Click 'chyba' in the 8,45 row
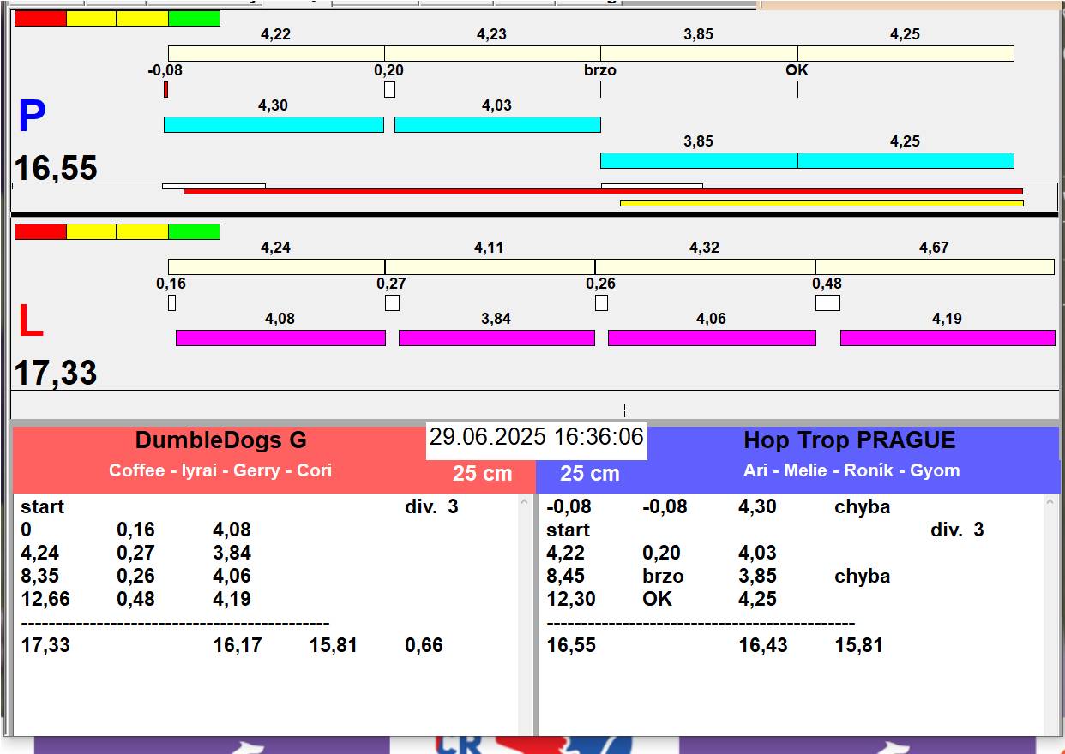The image size is (1065, 754). (863, 576)
